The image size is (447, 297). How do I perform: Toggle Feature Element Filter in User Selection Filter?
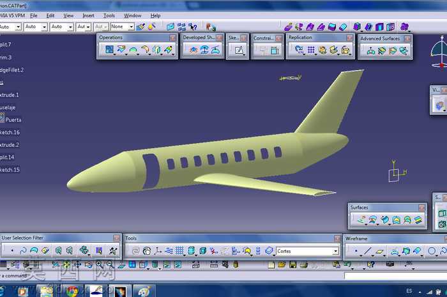coord(58,250)
